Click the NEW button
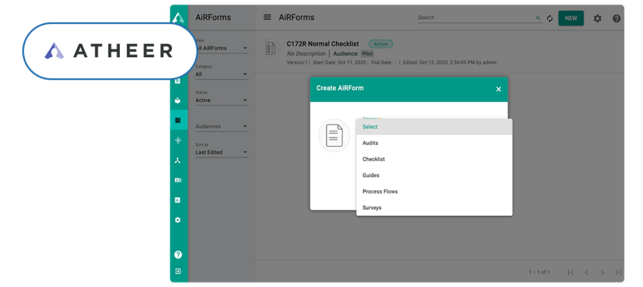 click(x=571, y=18)
